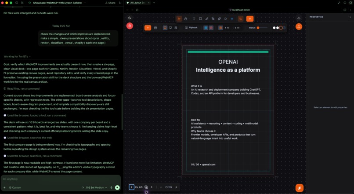Select the portrait page format toggle
354x194 pixels.
165,28
